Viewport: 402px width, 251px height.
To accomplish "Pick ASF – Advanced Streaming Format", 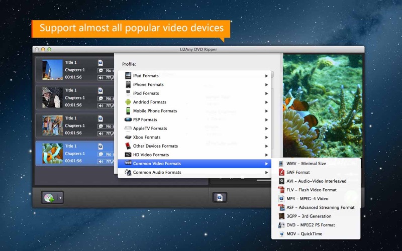I will pos(316,207).
